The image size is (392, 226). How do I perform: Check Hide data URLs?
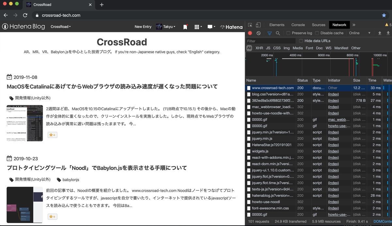coord(301,41)
